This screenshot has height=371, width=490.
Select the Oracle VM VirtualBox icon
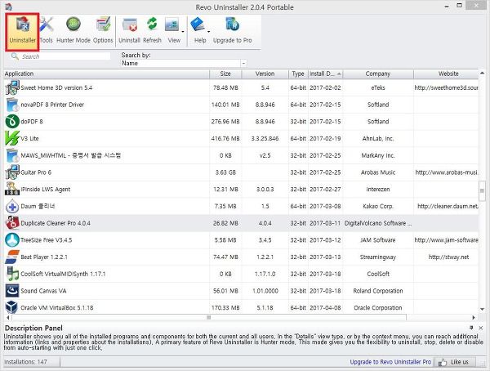pos(12,307)
